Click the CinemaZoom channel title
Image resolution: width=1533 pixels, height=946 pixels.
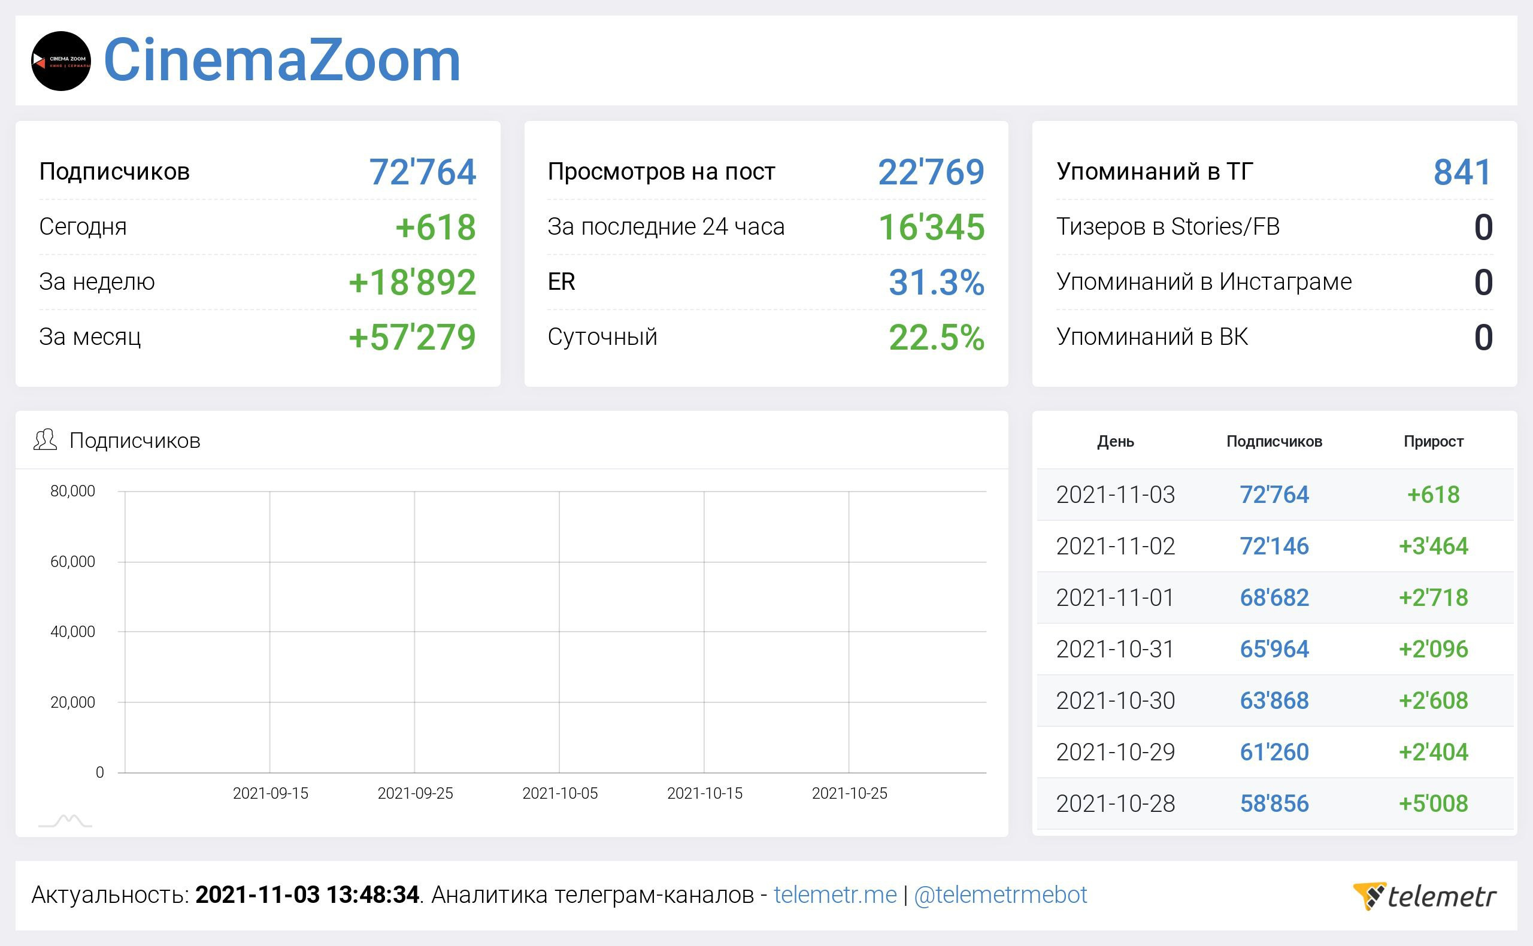[x=281, y=60]
